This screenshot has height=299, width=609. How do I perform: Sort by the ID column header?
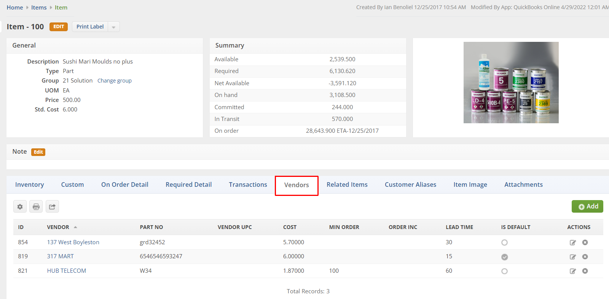tap(21, 227)
